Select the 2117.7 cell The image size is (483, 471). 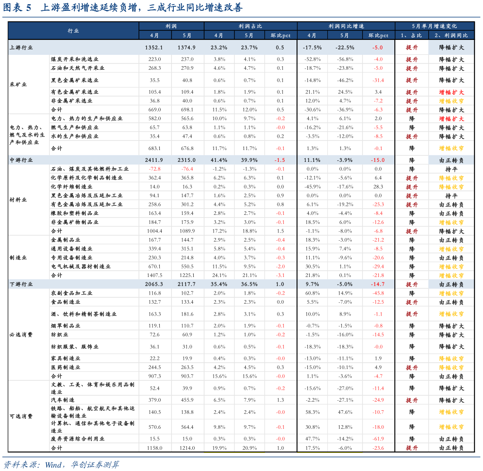[187, 284]
